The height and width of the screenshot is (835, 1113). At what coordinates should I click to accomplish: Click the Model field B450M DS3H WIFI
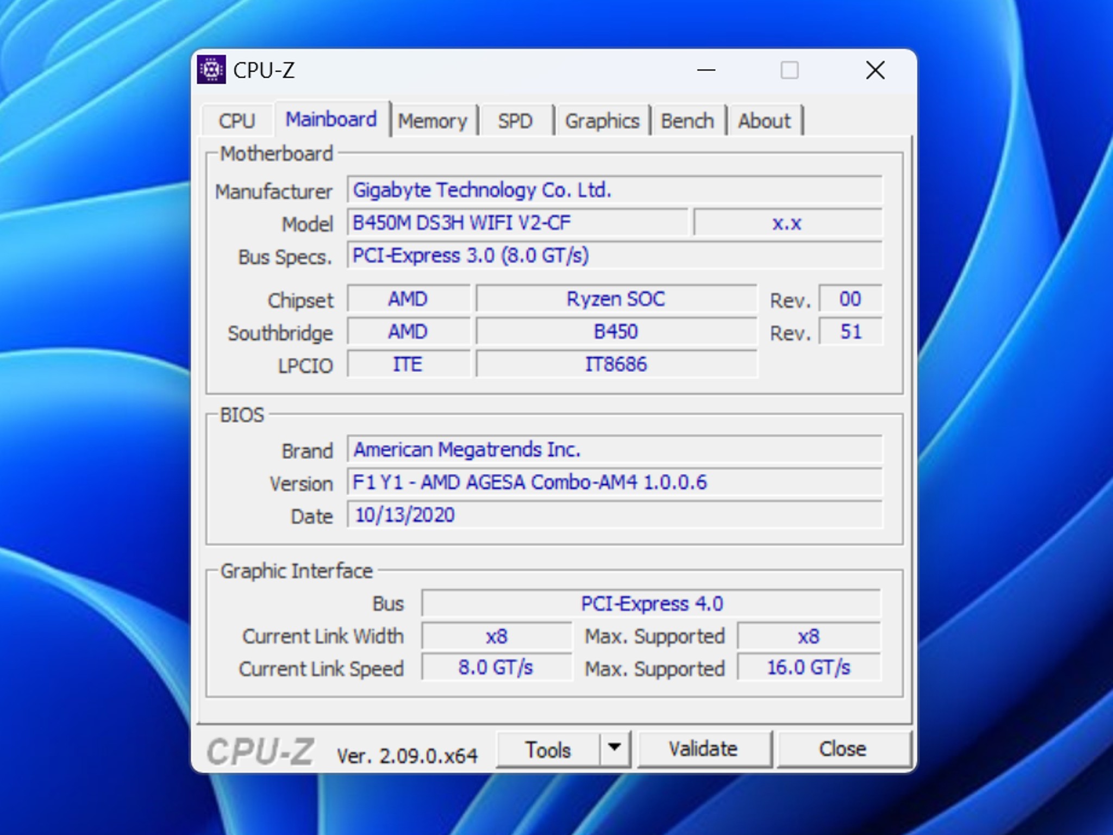point(516,223)
